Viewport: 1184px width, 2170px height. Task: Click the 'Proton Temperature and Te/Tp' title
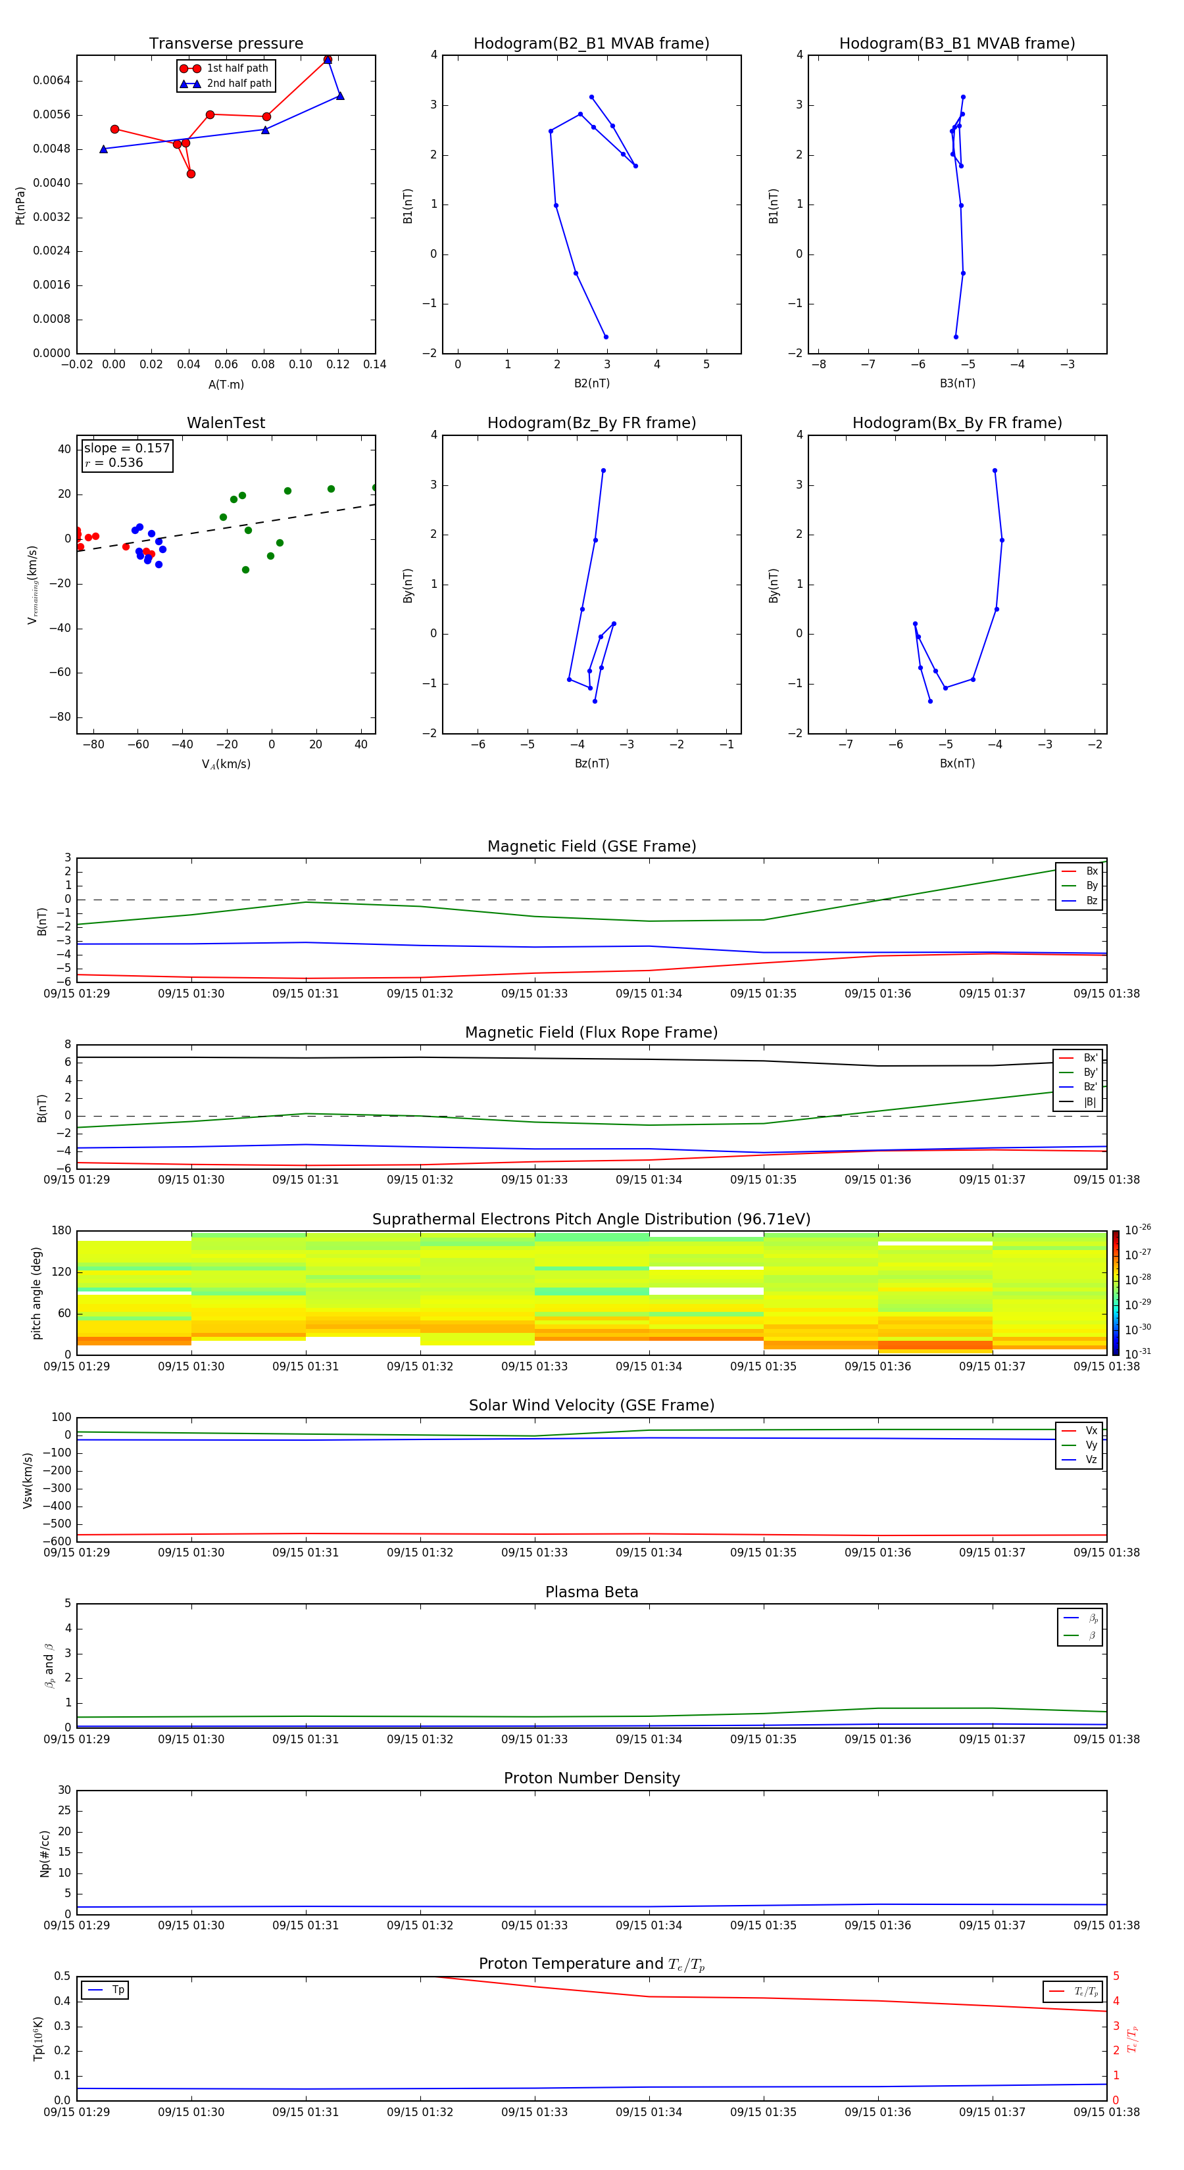point(591,1964)
